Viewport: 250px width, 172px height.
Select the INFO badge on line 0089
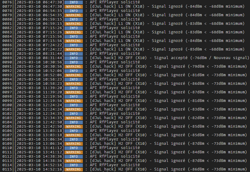click(x=73, y=58)
